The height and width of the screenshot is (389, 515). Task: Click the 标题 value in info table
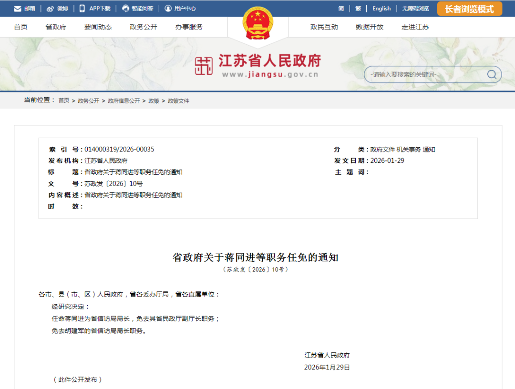[x=134, y=172]
